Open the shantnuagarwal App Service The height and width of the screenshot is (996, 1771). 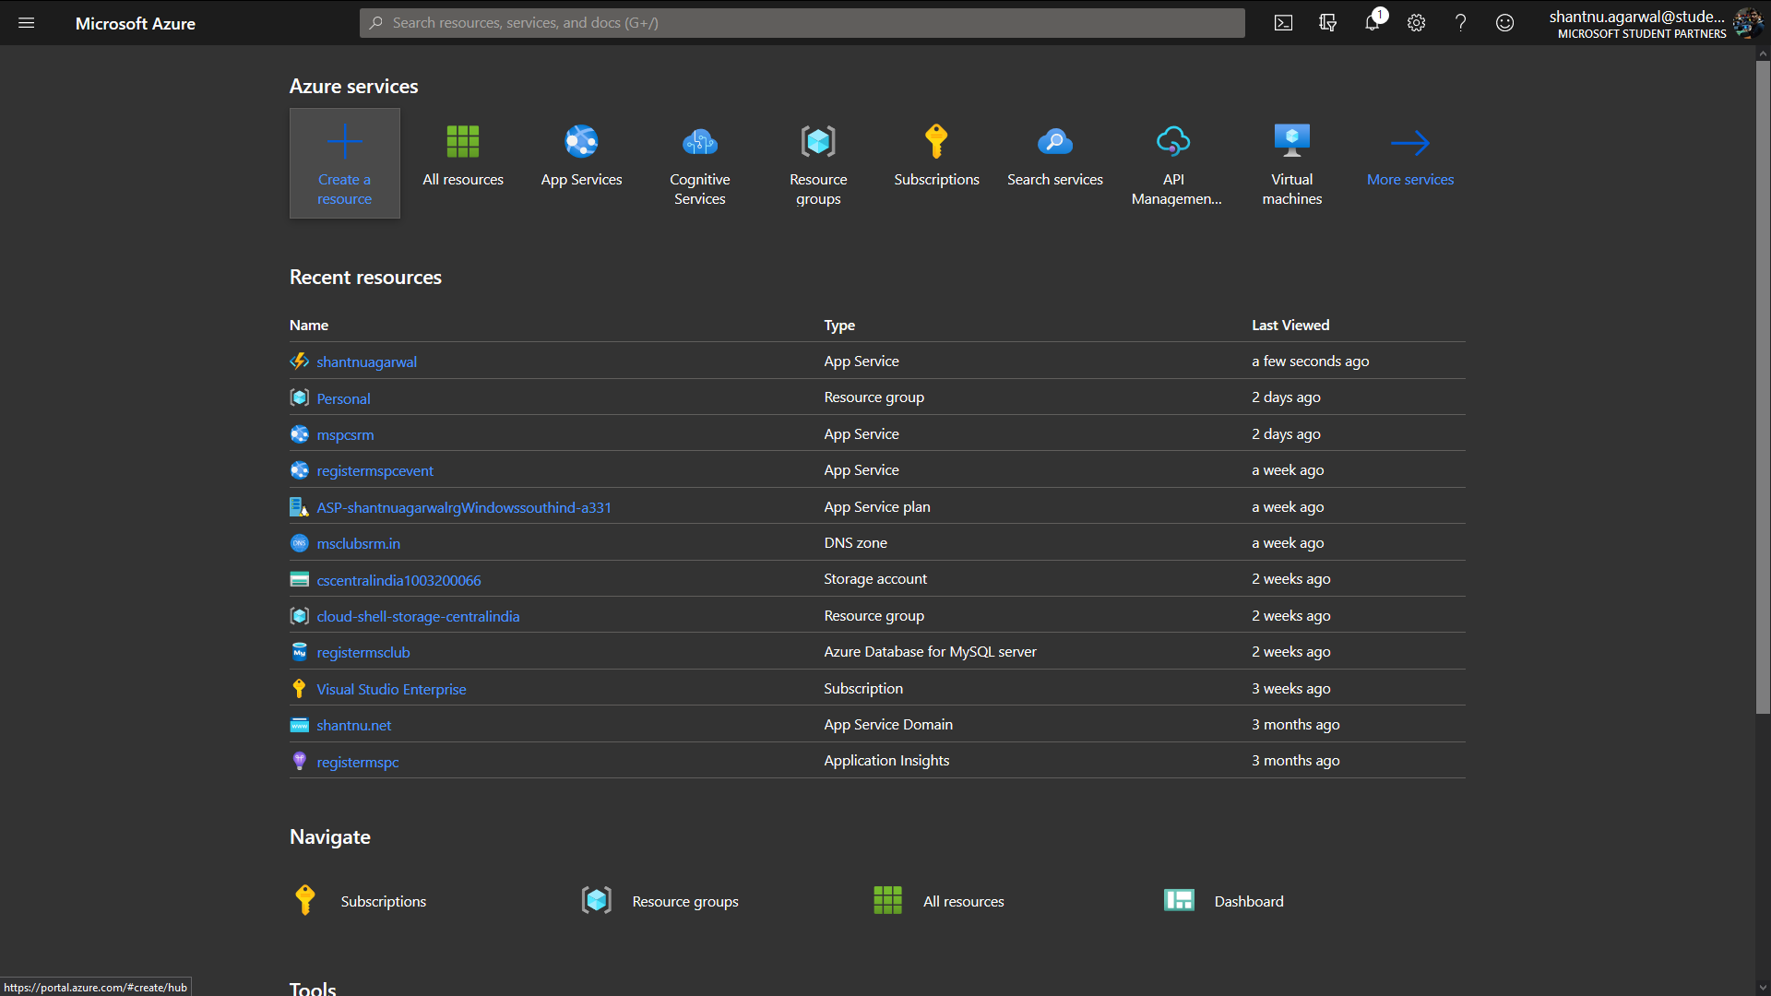366,362
